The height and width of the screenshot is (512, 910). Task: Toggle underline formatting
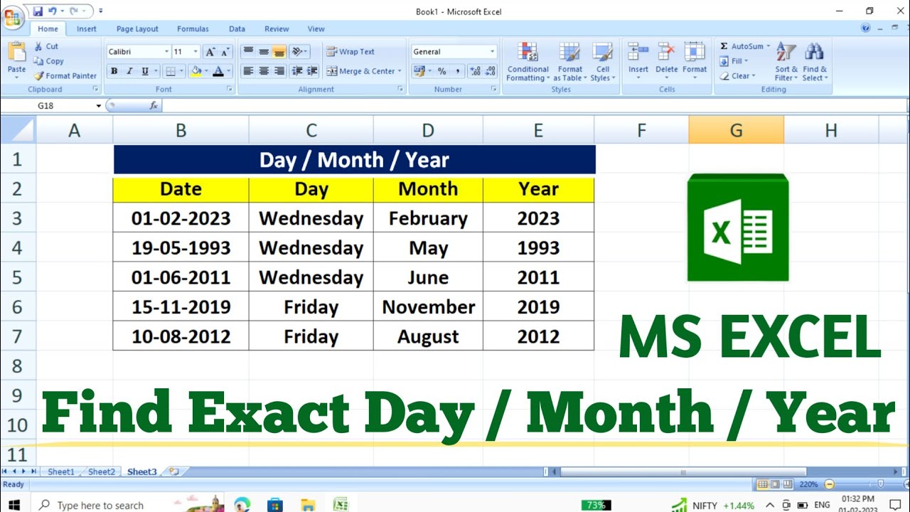[x=145, y=71]
